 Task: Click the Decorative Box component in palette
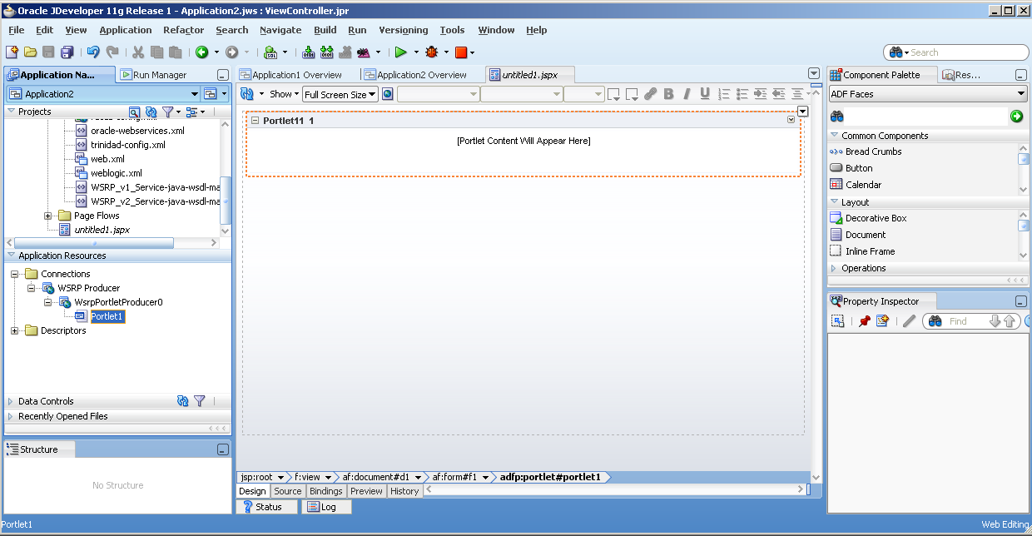876,218
